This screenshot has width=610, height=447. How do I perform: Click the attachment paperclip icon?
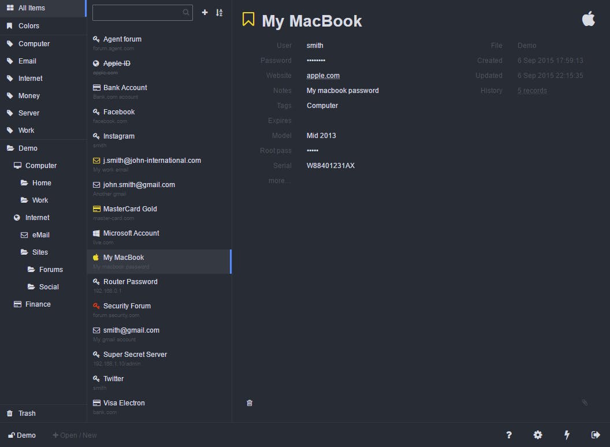(585, 403)
